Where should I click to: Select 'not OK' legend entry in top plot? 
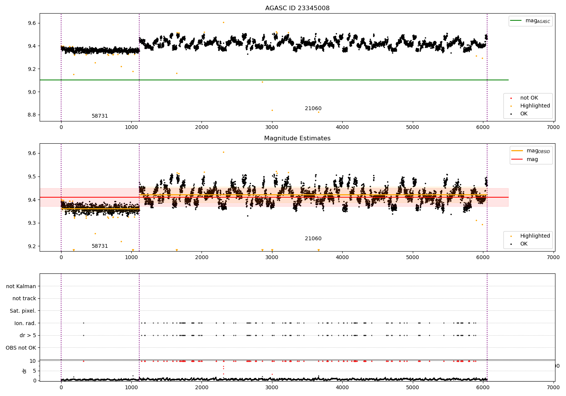(x=529, y=98)
